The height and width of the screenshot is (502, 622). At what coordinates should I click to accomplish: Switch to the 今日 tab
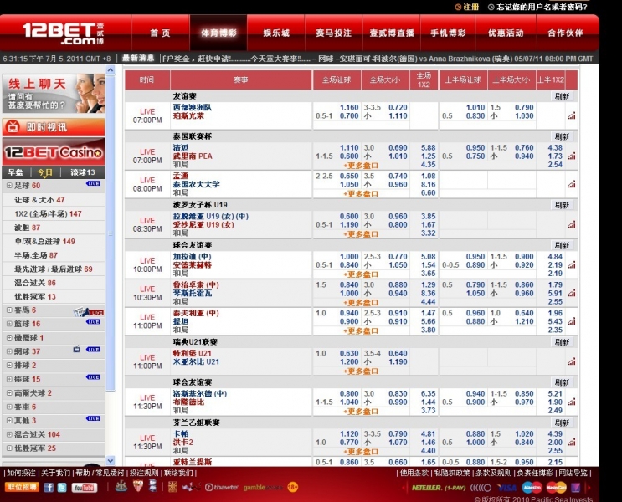(x=44, y=172)
